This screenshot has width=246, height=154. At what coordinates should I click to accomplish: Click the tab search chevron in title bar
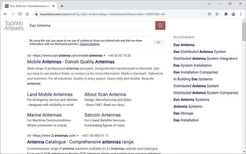click(209, 4)
